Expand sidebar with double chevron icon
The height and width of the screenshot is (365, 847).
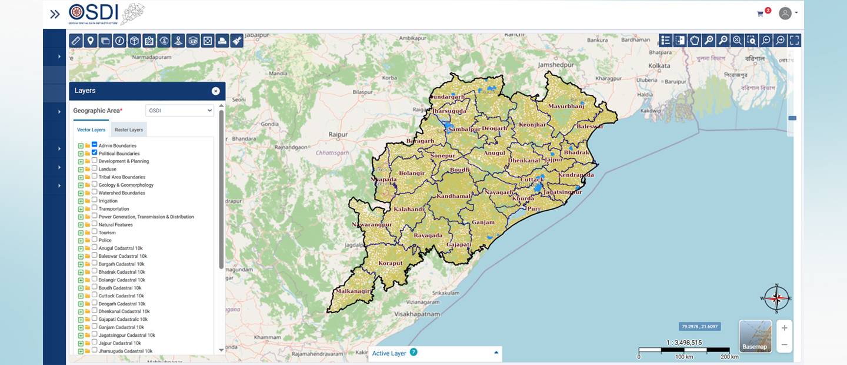(x=55, y=14)
